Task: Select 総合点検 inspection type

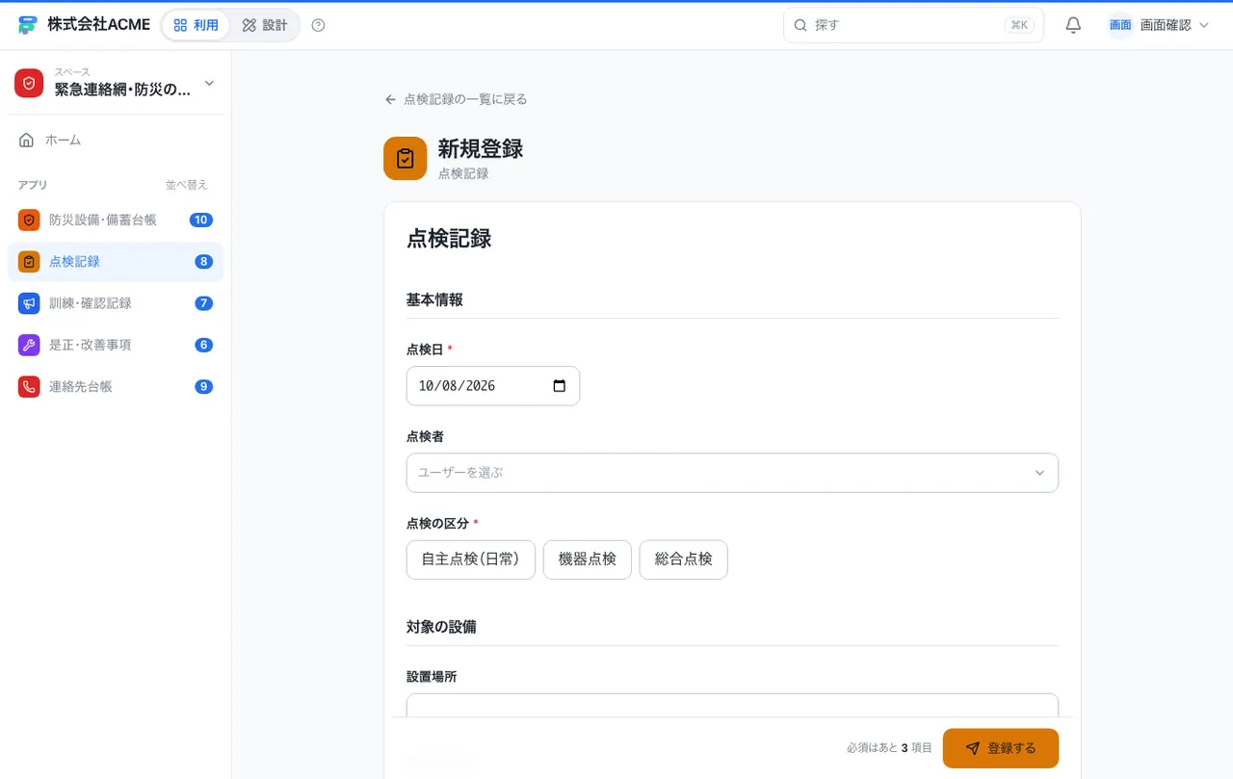Action: pyautogui.click(x=684, y=559)
